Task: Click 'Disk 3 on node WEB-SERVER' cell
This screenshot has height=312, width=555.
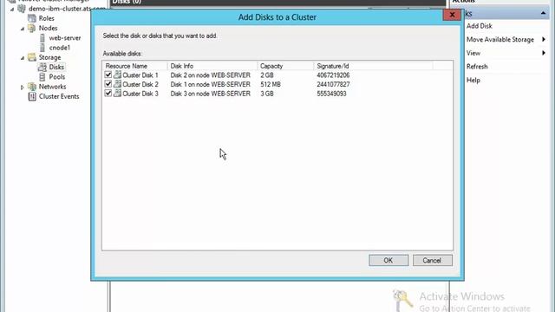Action: pos(210,94)
